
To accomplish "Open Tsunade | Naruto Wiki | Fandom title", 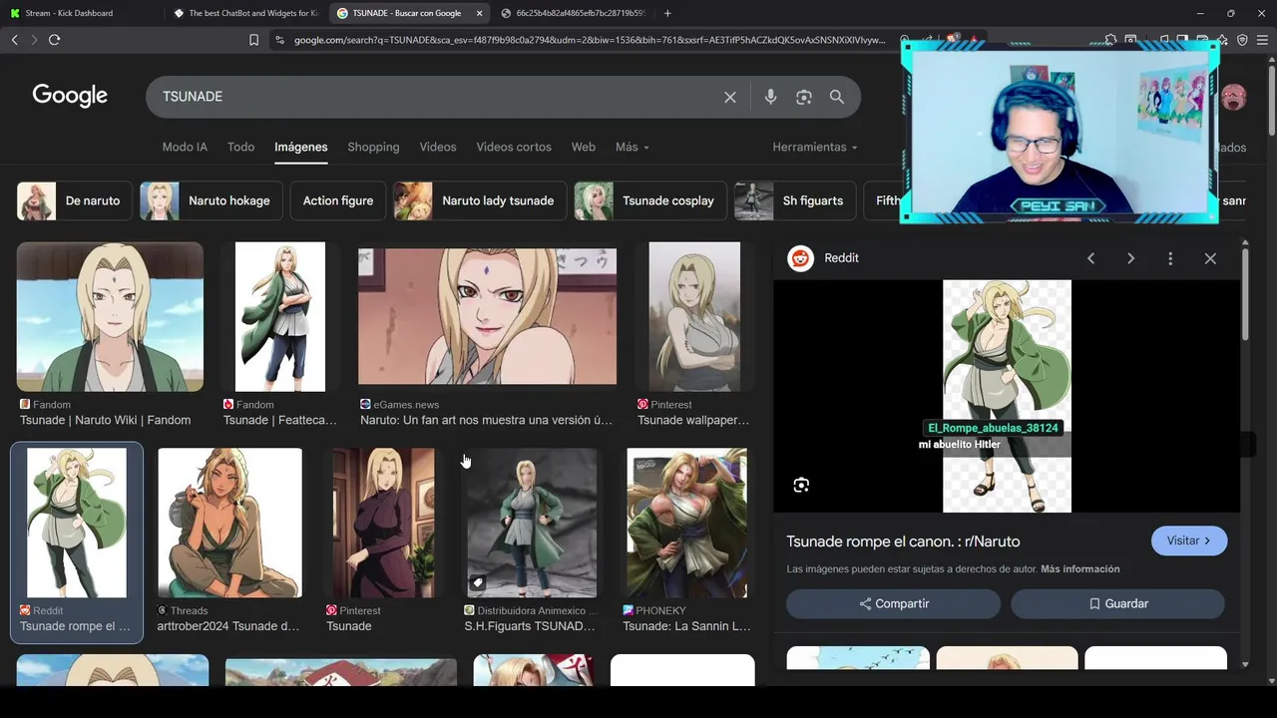I will tap(105, 420).
